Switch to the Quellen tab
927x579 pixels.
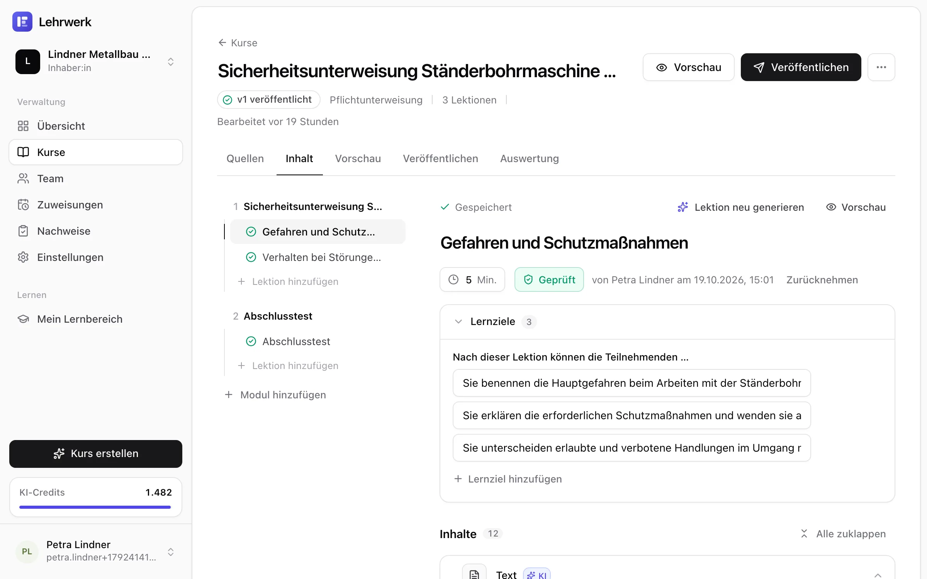[245, 159]
